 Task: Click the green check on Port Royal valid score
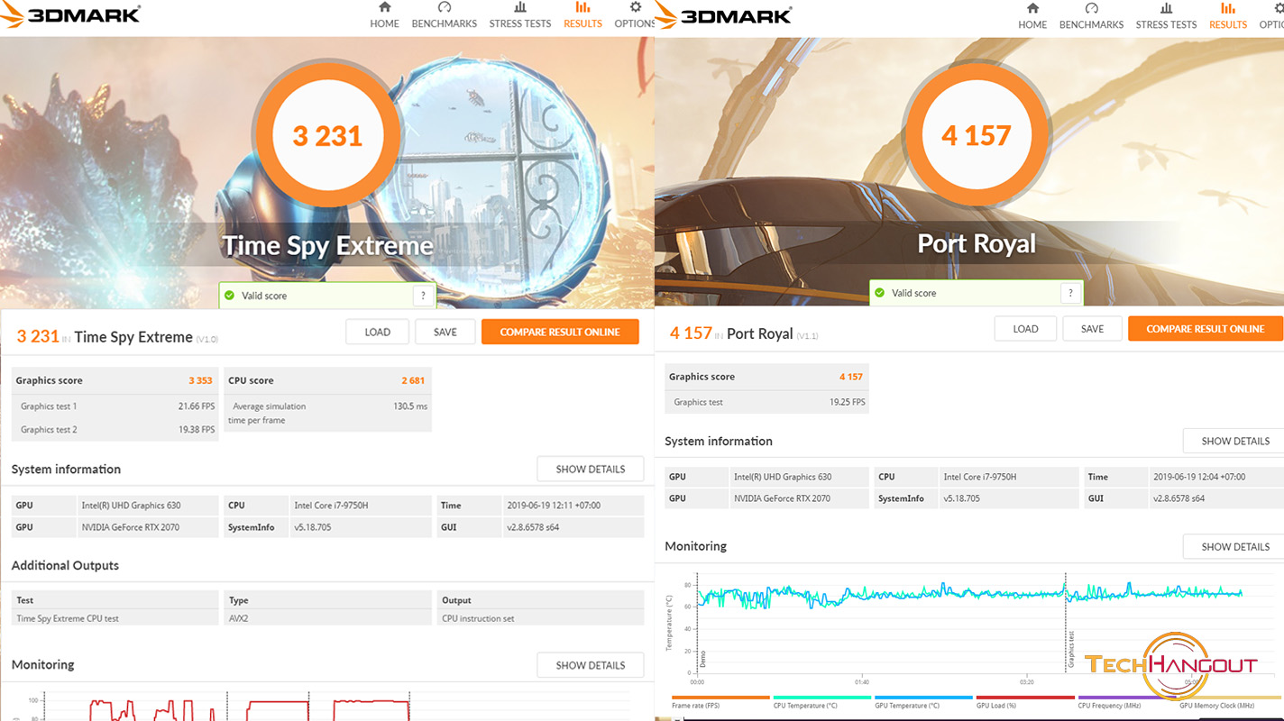(x=880, y=293)
